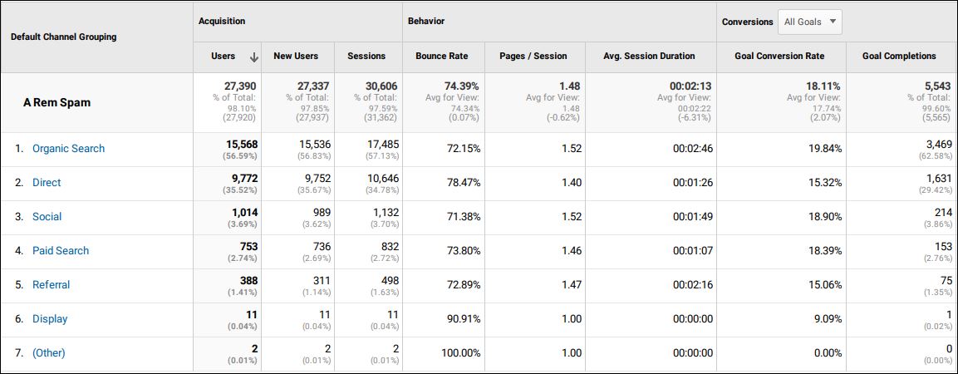Click Social goal conversion rate 18.90%

pyautogui.click(x=825, y=217)
